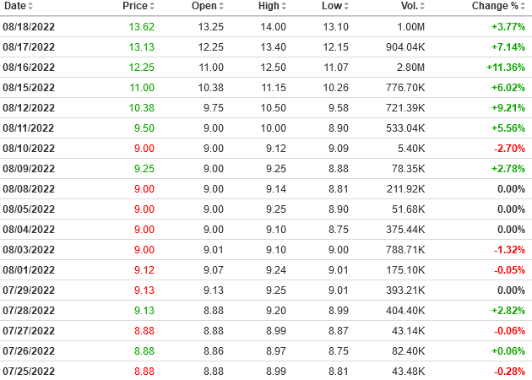This screenshot has height=380, width=532.
Task: Click the sort arrows next to Low
Action: coord(347,7)
